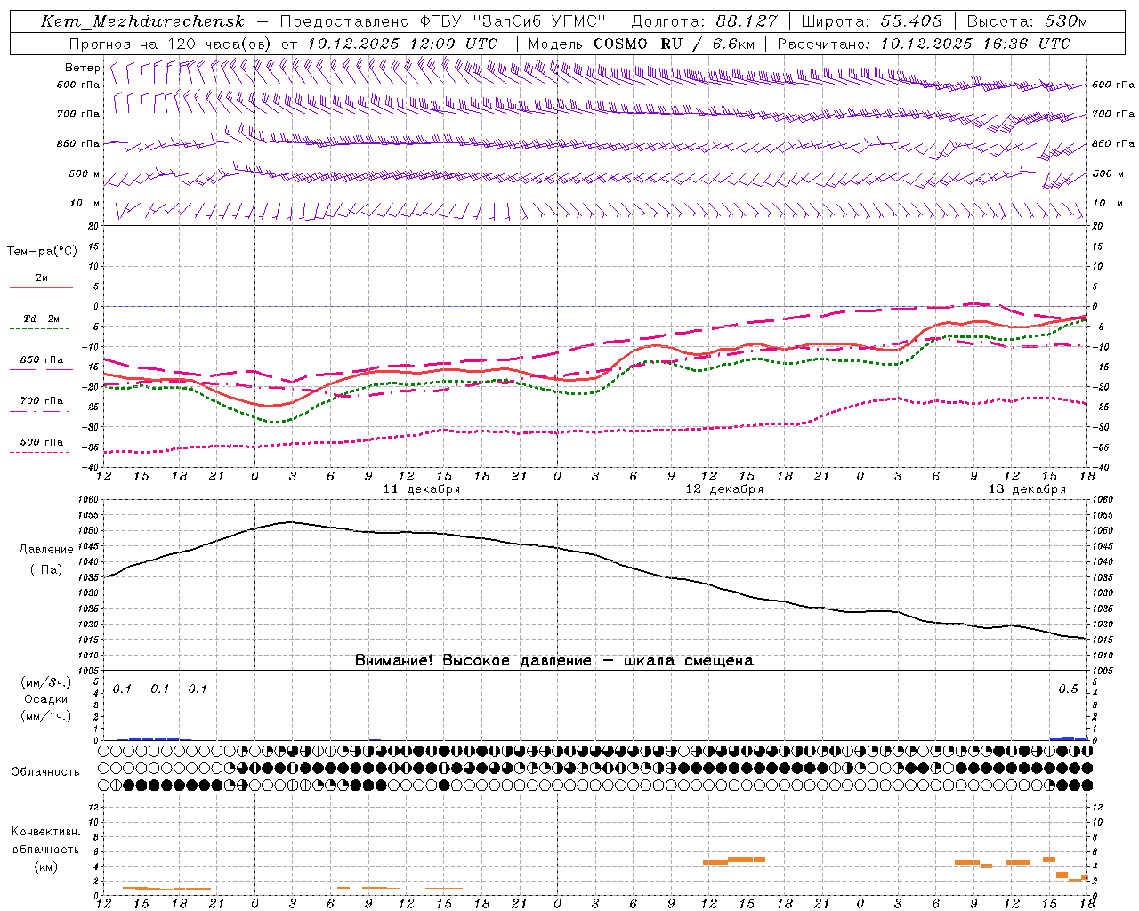Viewport: 1139px width, 911px height.
Task: Click the Долгота: 88.127 value
Action: click(x=704, y=21)
